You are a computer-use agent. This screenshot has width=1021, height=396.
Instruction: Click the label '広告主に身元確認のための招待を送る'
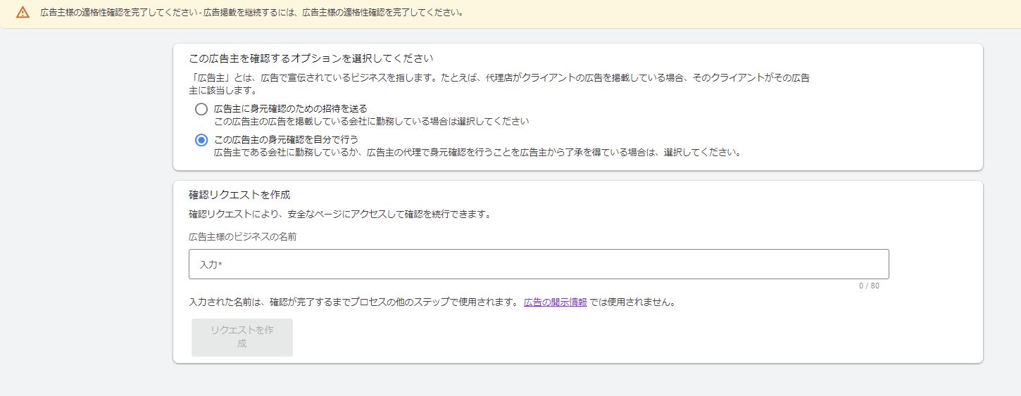[290, 108]
